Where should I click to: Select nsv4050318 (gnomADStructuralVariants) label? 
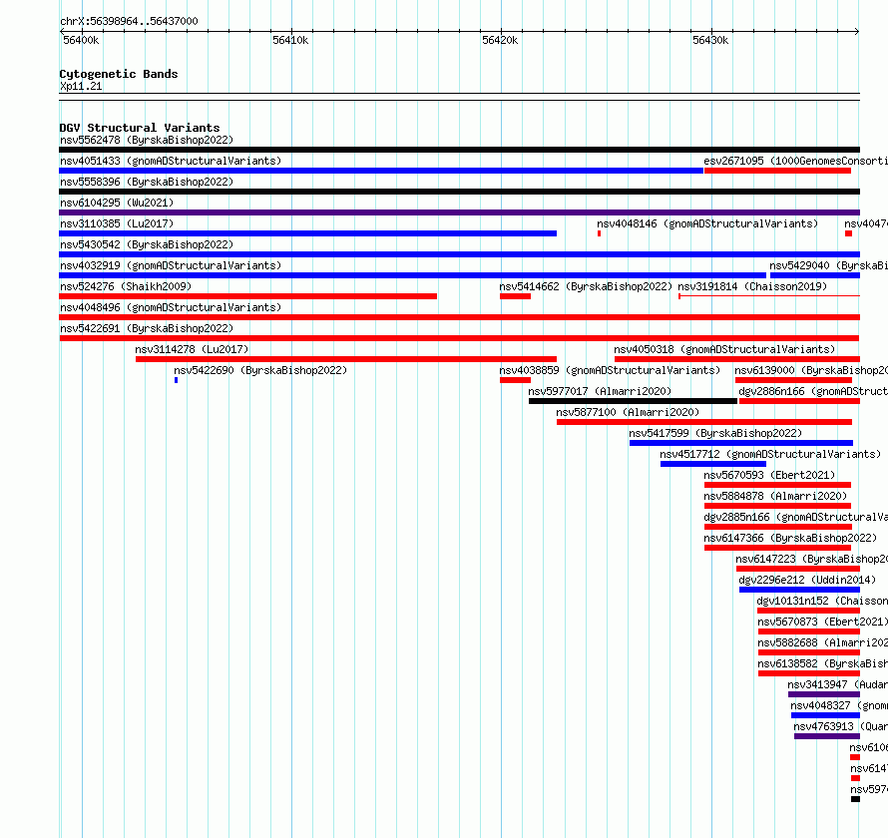(x=725, y=349)
